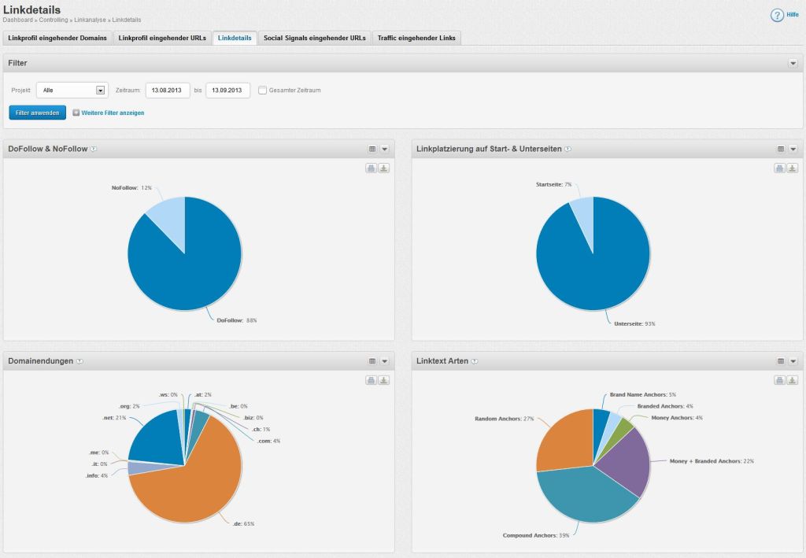Screen dimensions: 806x558
Task: Download the Linkplatzierung chart
Action: coord(793,168)
